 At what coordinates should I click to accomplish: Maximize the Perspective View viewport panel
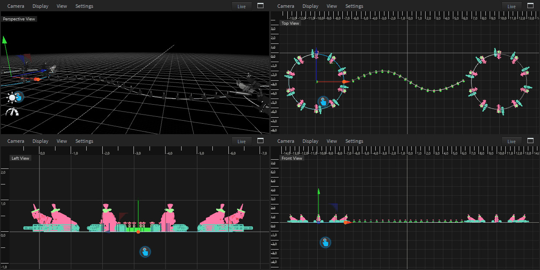(x=260, y=6)
